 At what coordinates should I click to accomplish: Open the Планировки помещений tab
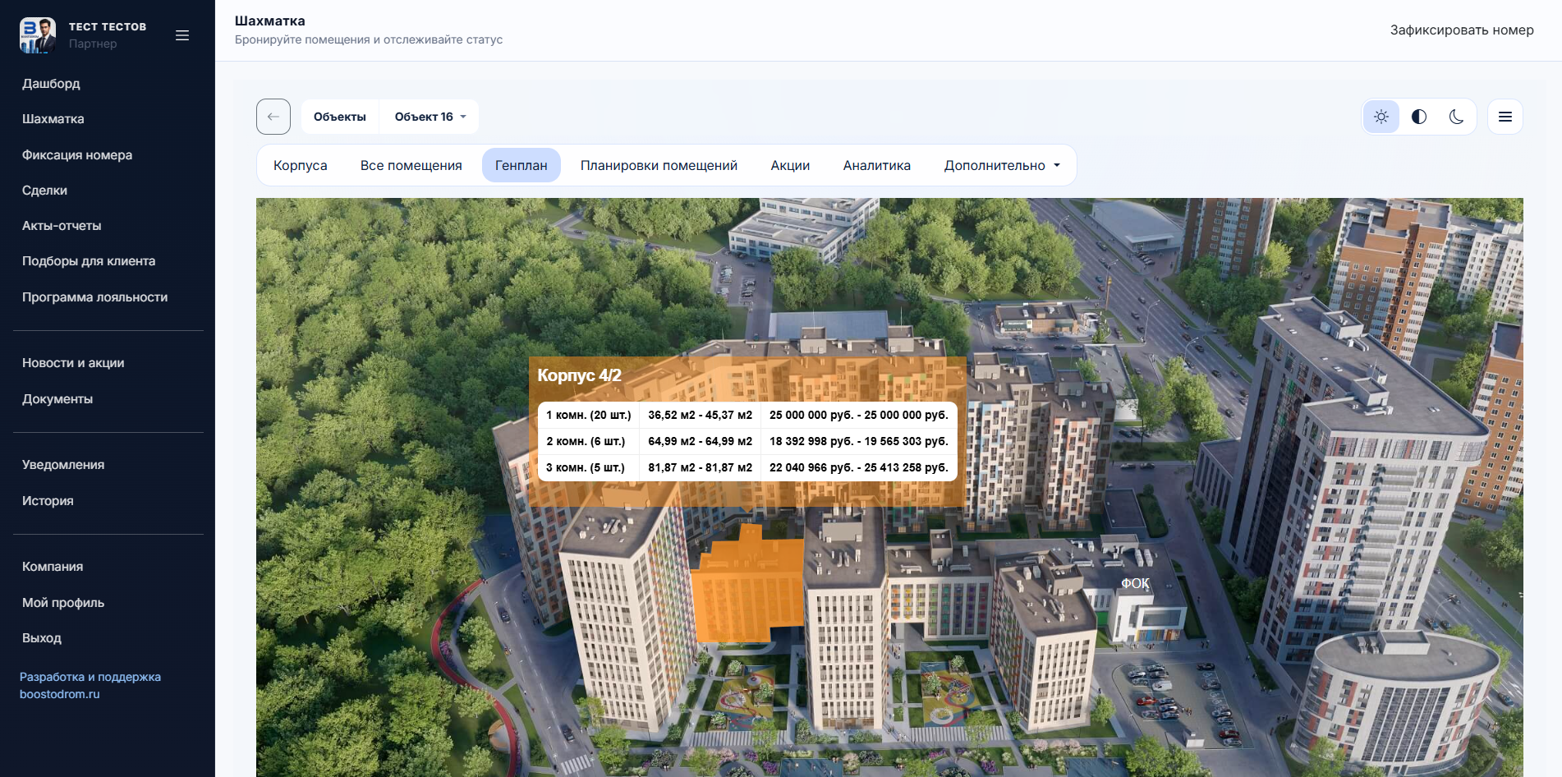659,165
